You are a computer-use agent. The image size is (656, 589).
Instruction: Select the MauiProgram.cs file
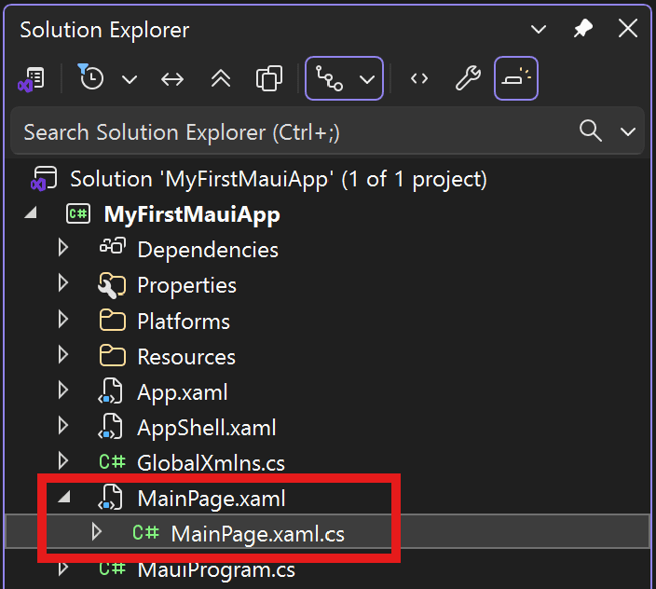(216, 570)
